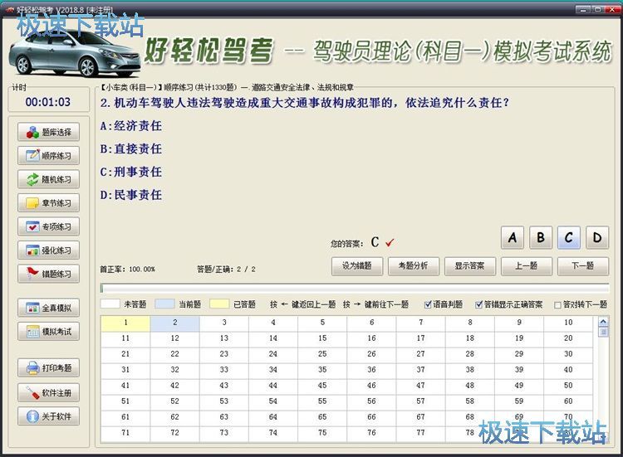The width and height of the screenshot is (623, 457).
Task: Toggle 答错显示正确答案 checkbox
Action: click(x=480, y=304)
